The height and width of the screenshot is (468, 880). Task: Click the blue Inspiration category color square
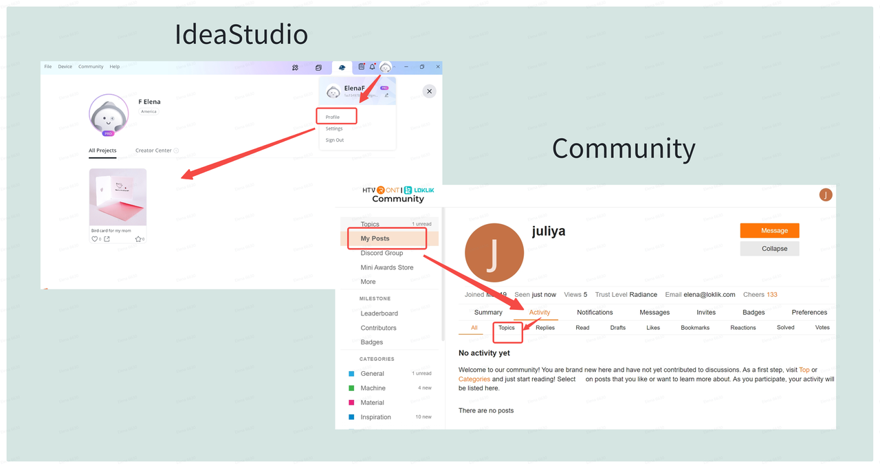click(x=351, y=417)
